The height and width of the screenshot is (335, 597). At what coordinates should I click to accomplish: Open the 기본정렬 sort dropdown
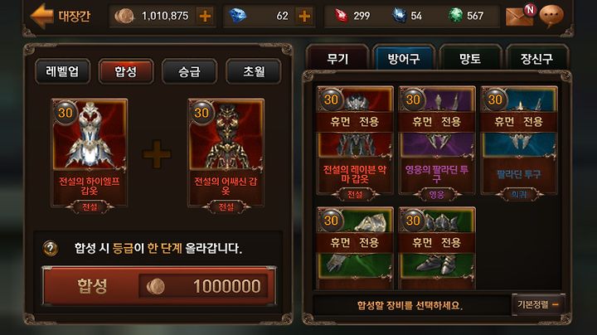(x=538, y=304)
